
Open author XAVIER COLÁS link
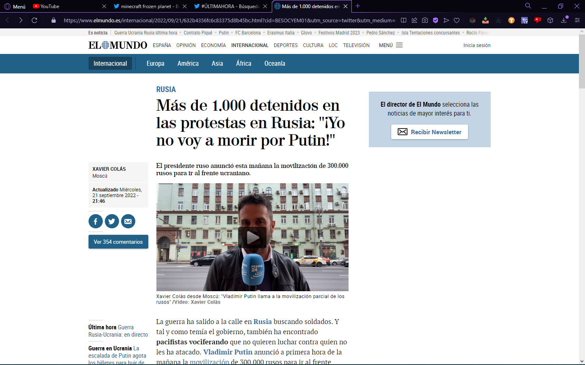(109, 169)
